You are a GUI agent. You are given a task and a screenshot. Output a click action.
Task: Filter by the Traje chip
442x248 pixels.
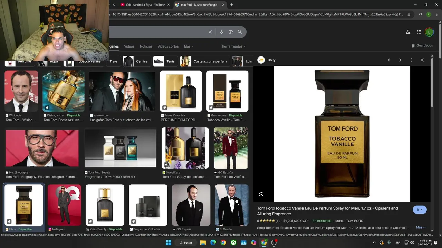click(x=114, y=61)
